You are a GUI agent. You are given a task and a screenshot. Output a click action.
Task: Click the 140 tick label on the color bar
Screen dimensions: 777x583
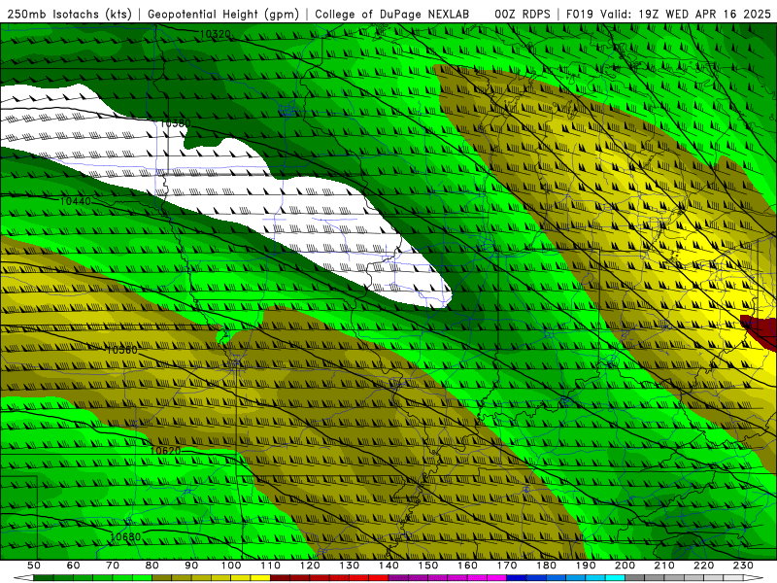[389, 566]
